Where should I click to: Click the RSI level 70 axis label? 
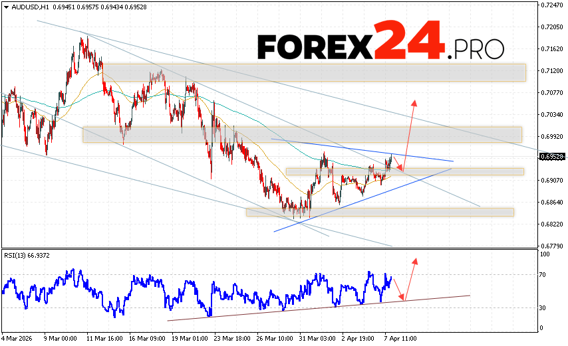543,274
